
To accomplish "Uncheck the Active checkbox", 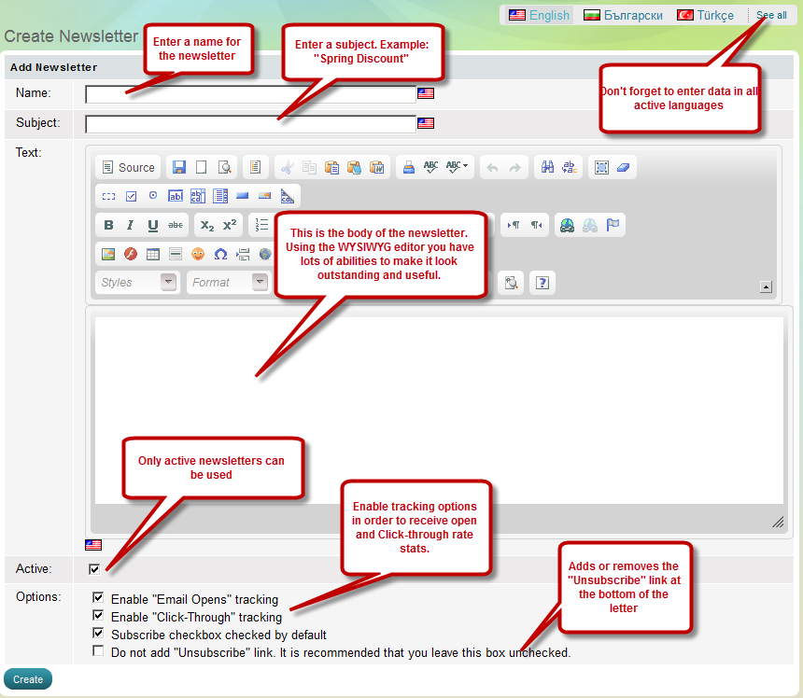I will 94,569.
